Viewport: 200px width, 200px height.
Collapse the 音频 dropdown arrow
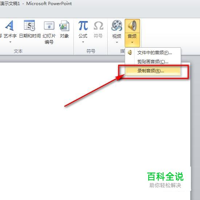point(132,42)
